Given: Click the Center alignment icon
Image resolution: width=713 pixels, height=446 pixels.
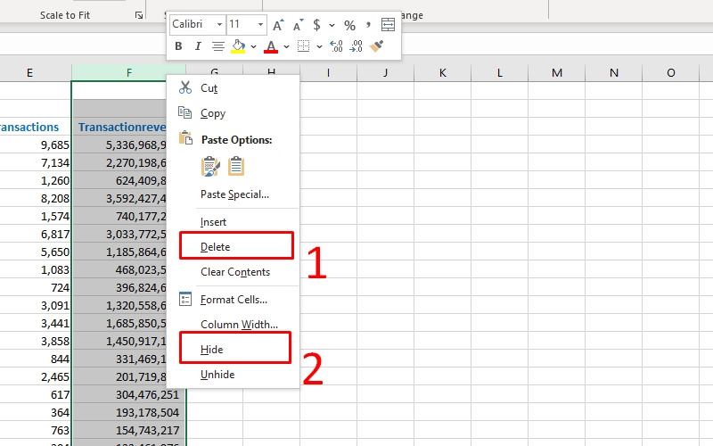Looking at the screenshot, I should click(218, 46).
